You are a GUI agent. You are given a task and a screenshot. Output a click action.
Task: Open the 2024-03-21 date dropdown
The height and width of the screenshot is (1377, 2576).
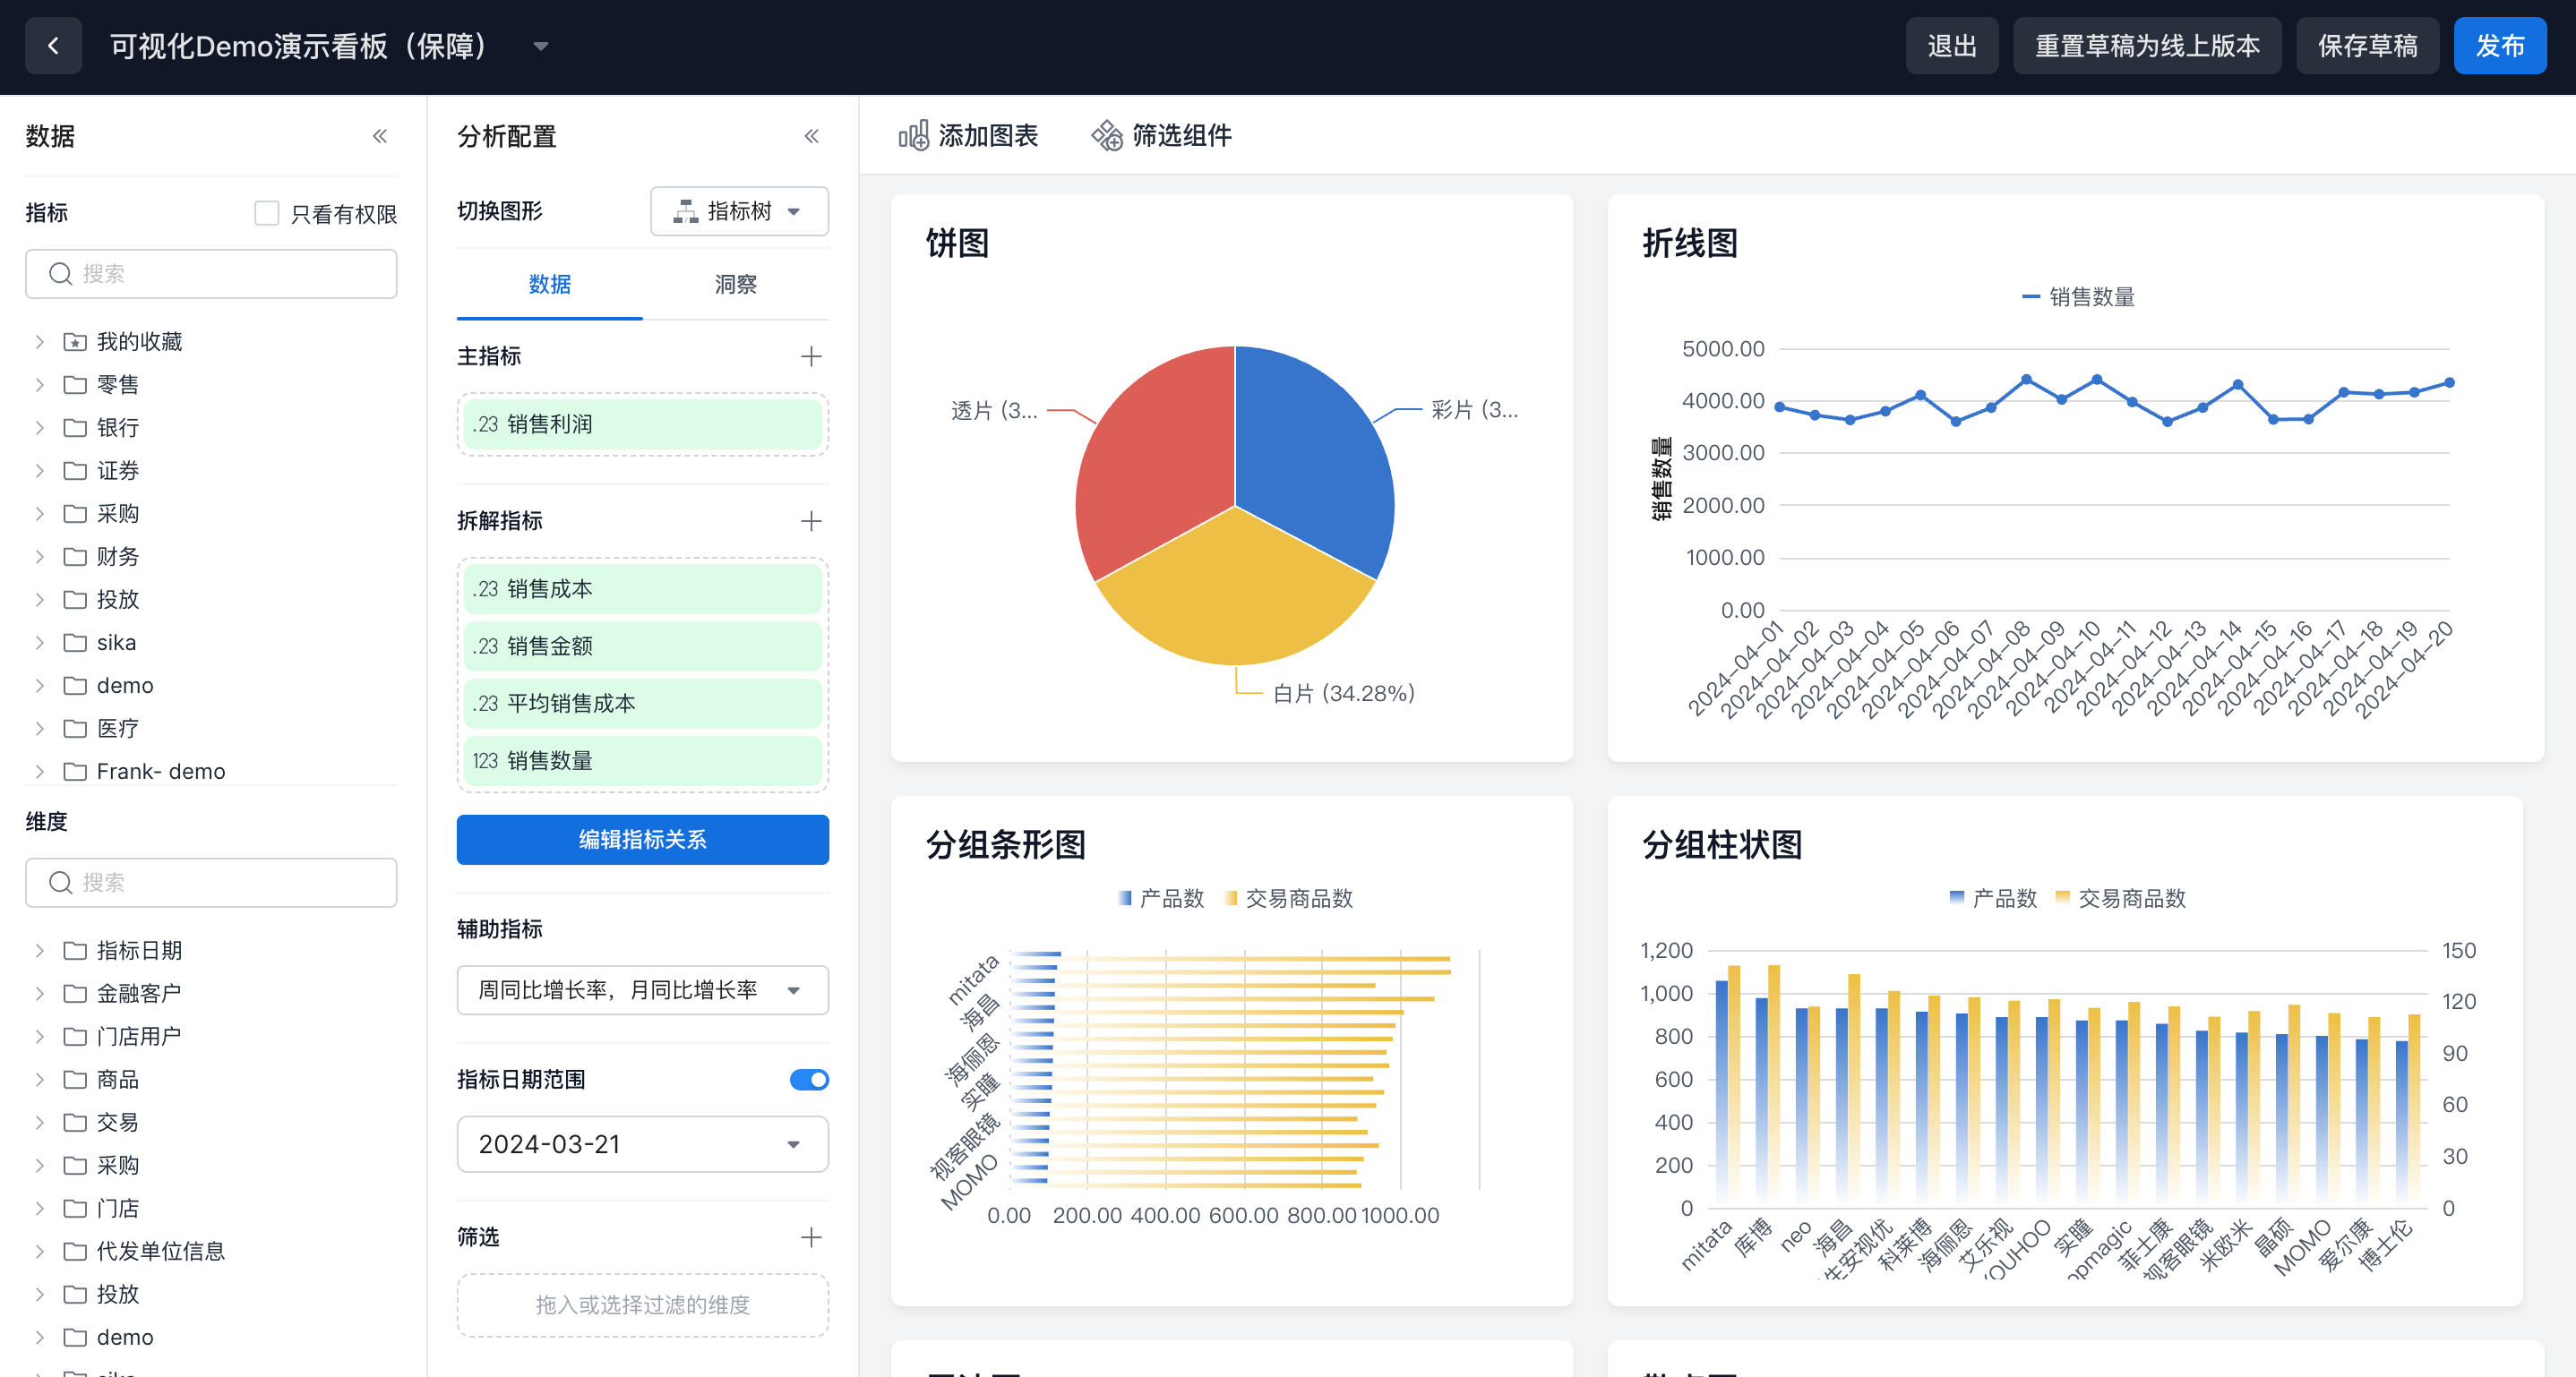pyautogui.click(x=643, y=1144)
